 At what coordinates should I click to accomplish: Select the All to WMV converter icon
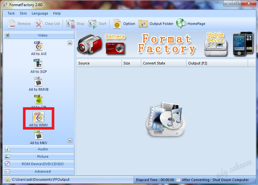(x=38, y=117)
